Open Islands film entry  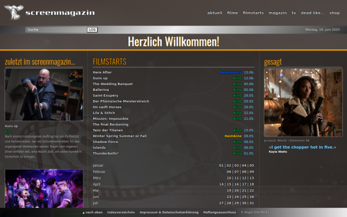pos(99,148)
